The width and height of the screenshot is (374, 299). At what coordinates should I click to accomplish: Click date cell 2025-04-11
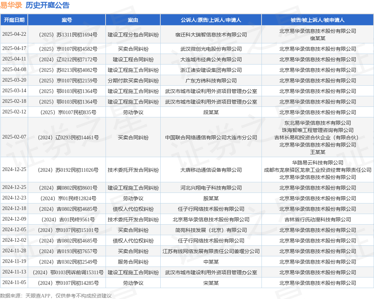click(x=14, y=59)
